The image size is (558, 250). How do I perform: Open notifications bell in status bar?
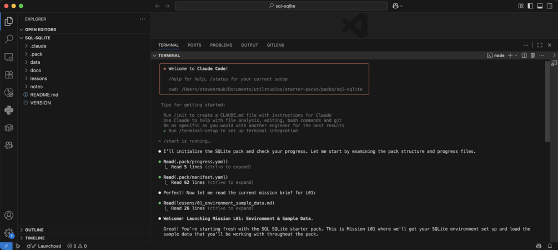point(550,246)
